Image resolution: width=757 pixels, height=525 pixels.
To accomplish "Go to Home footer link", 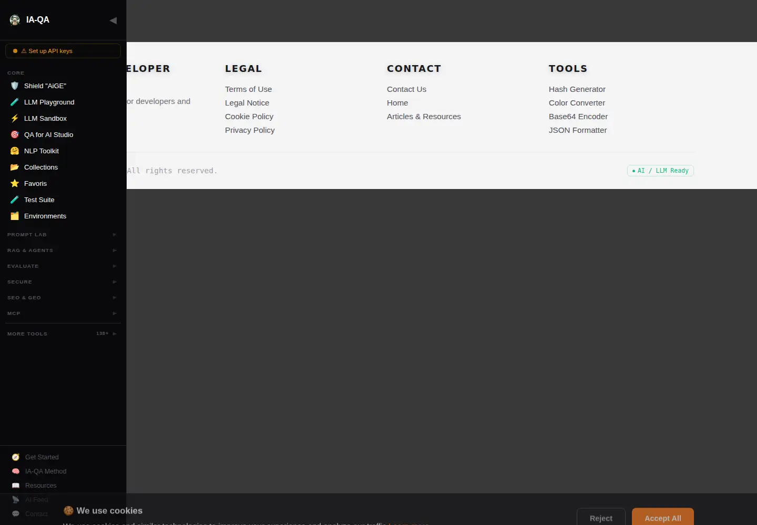I will point(397,103).
